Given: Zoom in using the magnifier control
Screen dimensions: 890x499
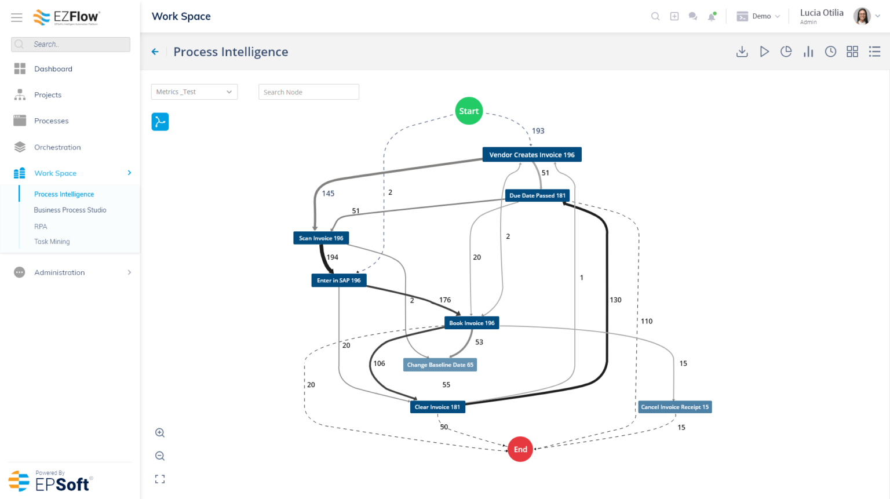Looking at the screenshot, I should point(159,432).
